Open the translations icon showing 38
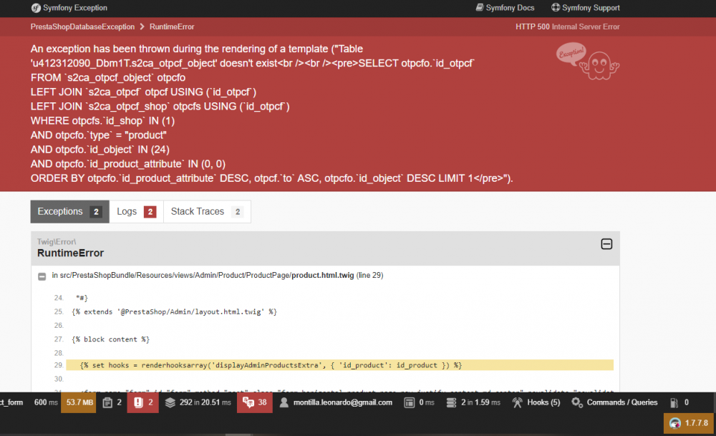 pyautogui.click(x=248, y=402)
